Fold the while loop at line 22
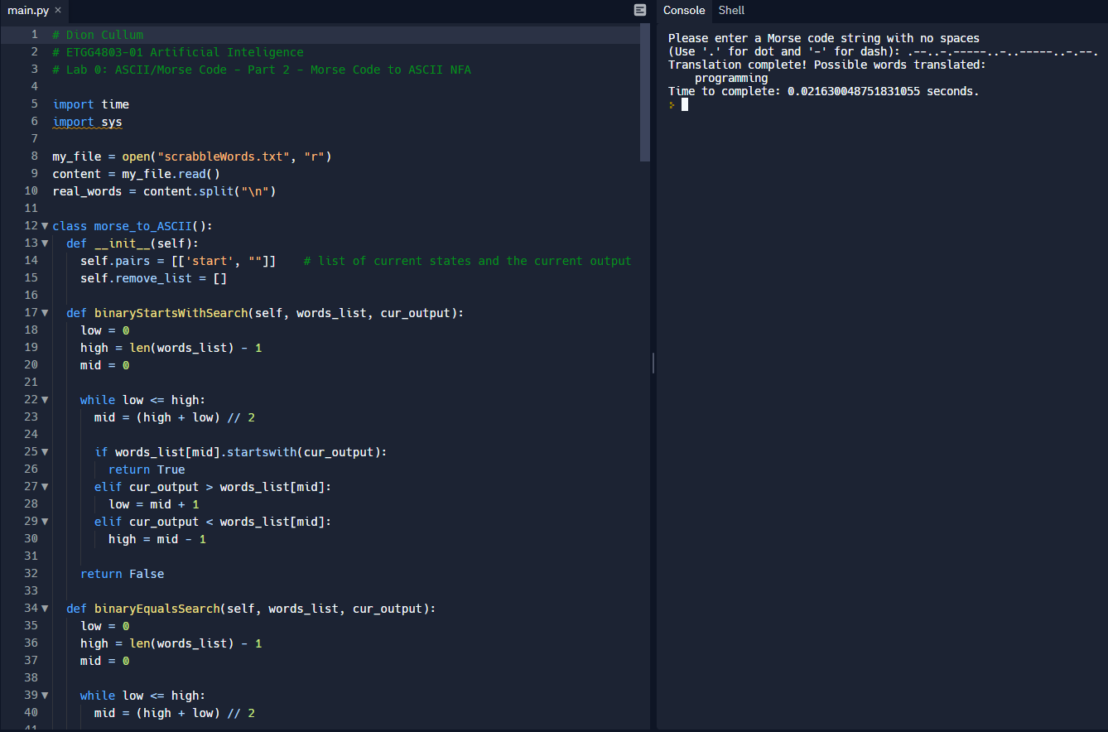The width and height of the screenshot is (1108, 732). pyautogui.click(x=45, y=400)
